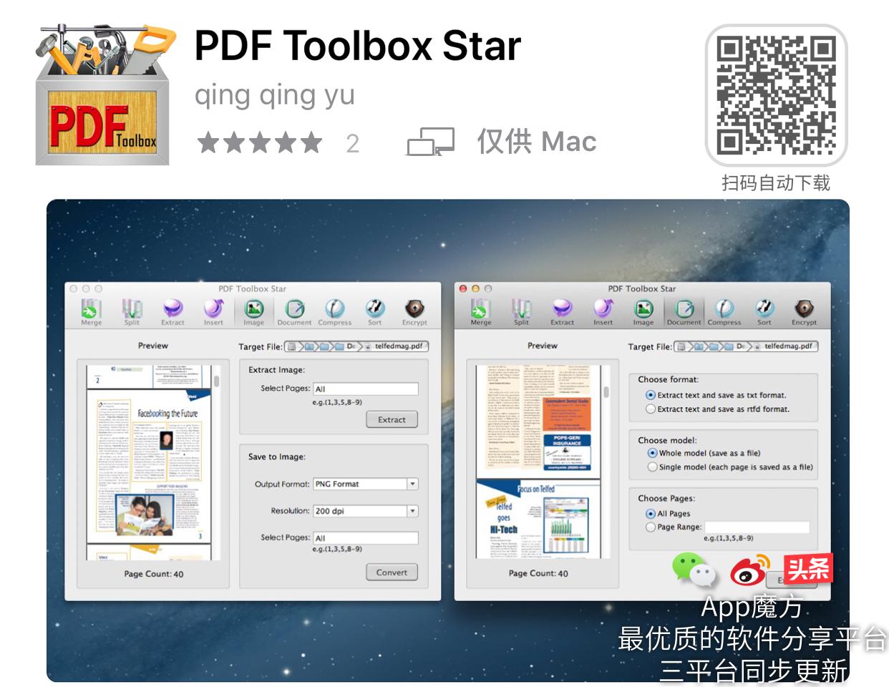Image resolution: width=889 pixels, height=687 pixels.
Task: Select Split tool in right window toolbar
Action: (x=521, y=312)
